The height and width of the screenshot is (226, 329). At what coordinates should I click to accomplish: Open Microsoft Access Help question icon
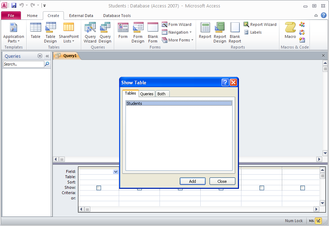pos(324,15)
